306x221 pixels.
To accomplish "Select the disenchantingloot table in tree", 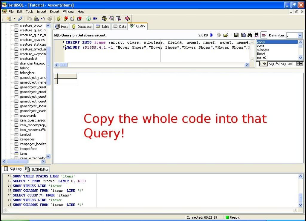I will [x=32, y=63].
